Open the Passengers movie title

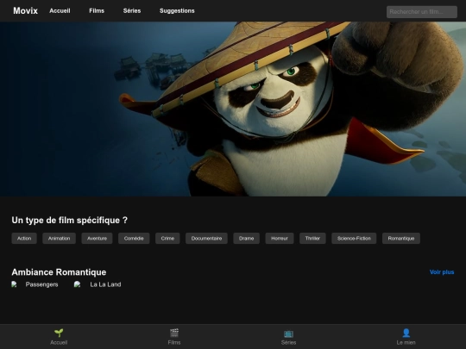(x=42, y=284)
